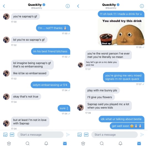Go to Home tab in left bottom bar

[9, 143]
